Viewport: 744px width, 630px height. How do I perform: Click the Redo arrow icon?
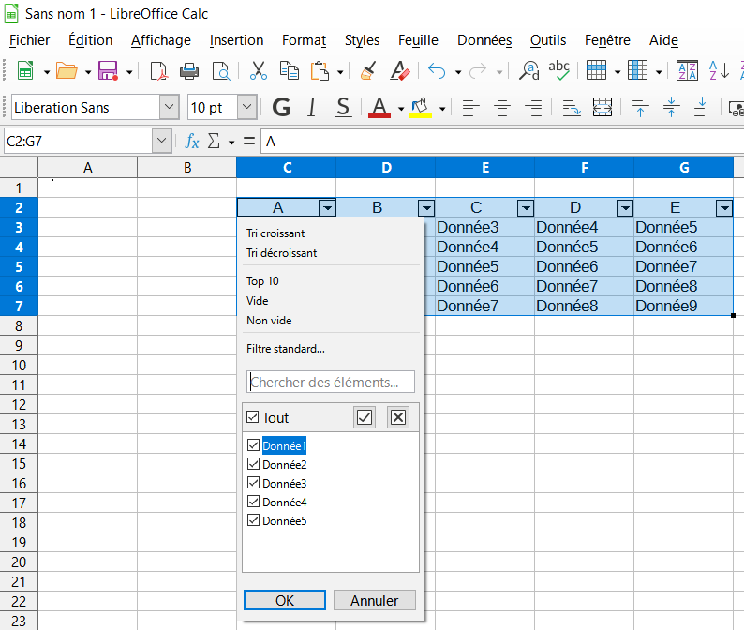pos(478,71)
